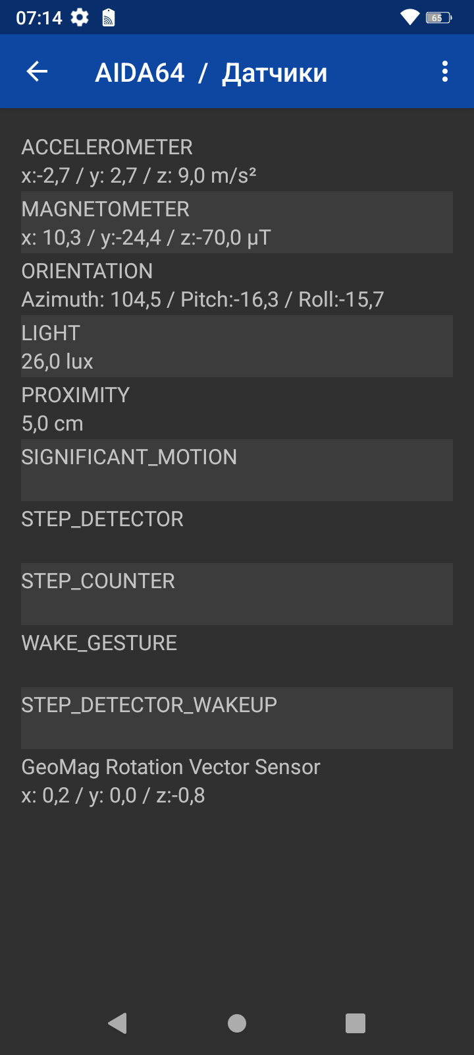The height and width of the screenshot is (1055, 474).
Task: Tap the settings gear in status bar
Action: point(80,18)
